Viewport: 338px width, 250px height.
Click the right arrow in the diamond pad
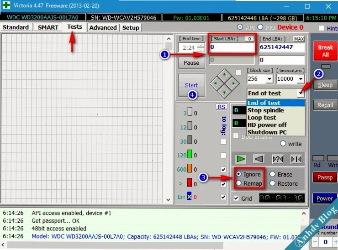click(234, 83)
